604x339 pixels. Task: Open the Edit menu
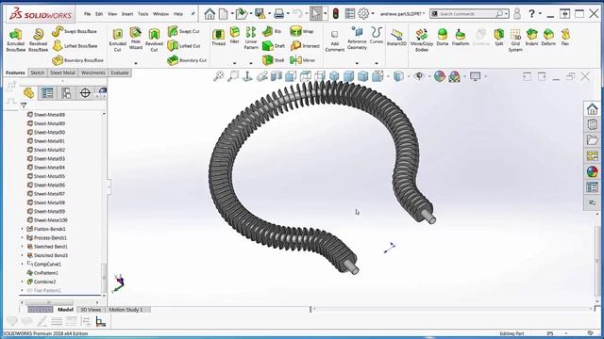pyautogui.click(x=99, y=14)
